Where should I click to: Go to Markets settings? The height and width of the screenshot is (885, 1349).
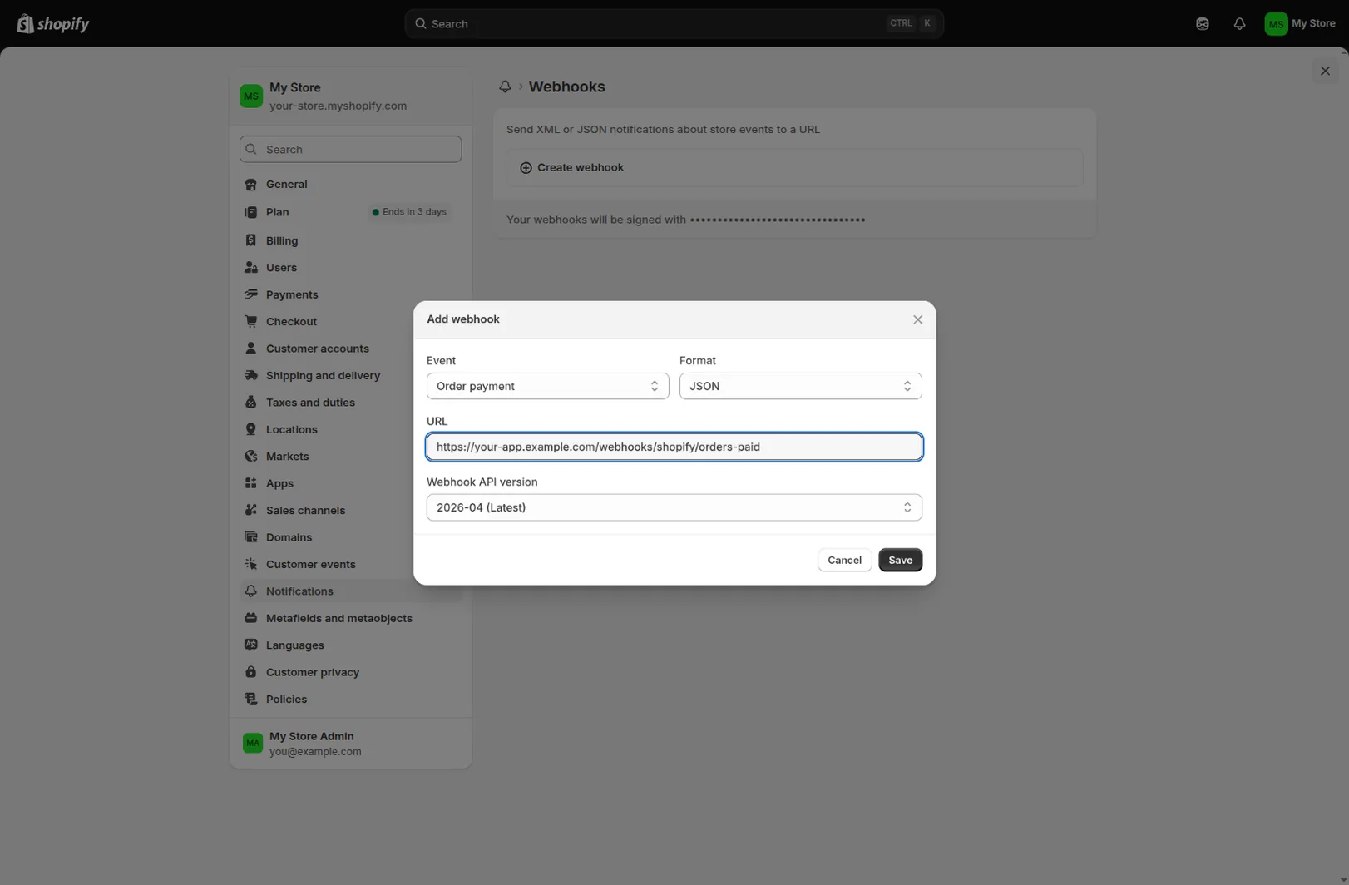tap(350, 457)
